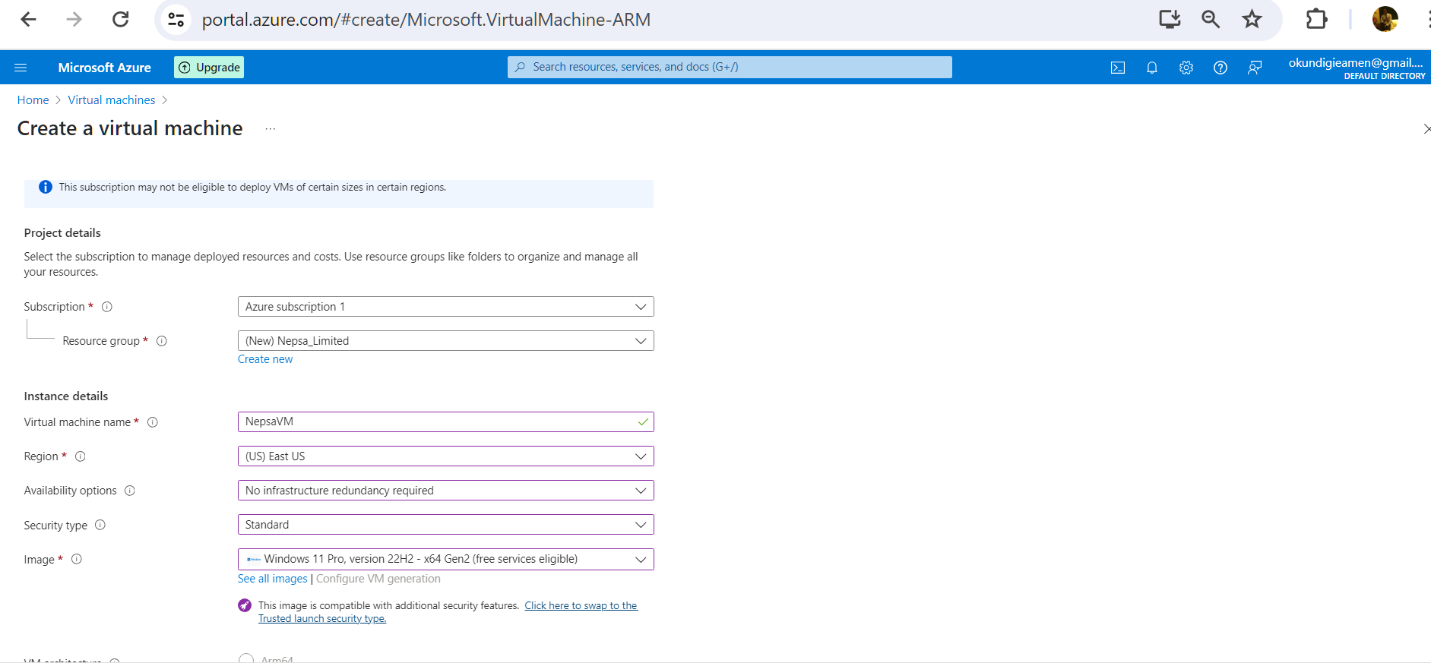This screenshot has height=663, width=1431.
Task: Navigate to Virtual machines breadcrumb
Action: click(112, 100)
